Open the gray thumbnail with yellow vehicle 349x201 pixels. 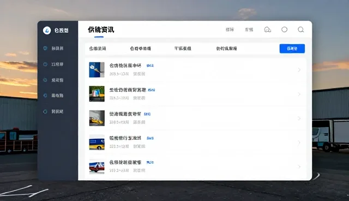pos(97,118)
